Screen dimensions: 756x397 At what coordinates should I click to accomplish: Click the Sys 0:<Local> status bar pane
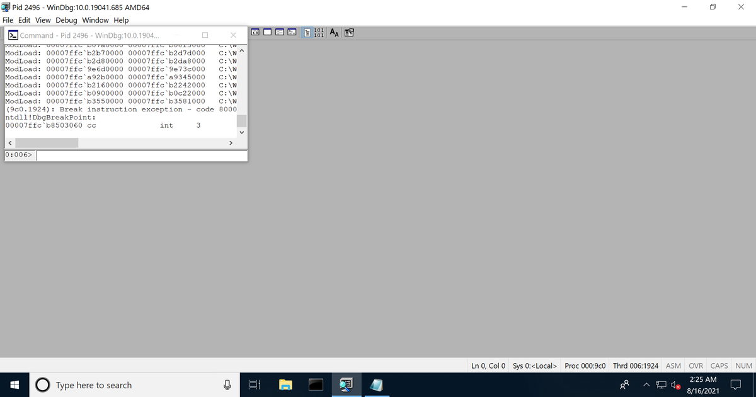[x=534, y=366]
